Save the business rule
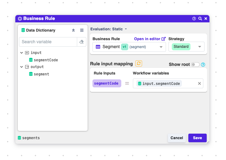Image resolution: width=226 pixels, height=160 pixels. click(197, 138)
